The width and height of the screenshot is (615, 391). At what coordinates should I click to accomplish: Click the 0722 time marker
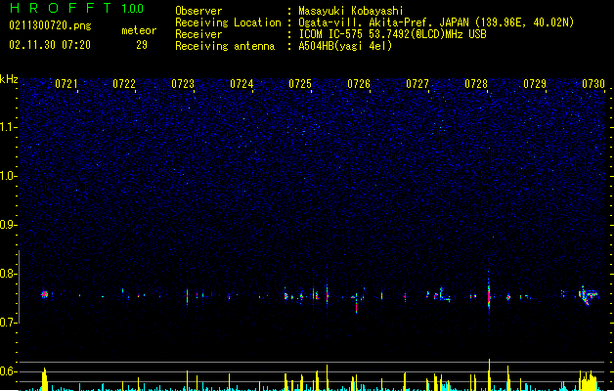pyautogui.click(x=124, y=84)
